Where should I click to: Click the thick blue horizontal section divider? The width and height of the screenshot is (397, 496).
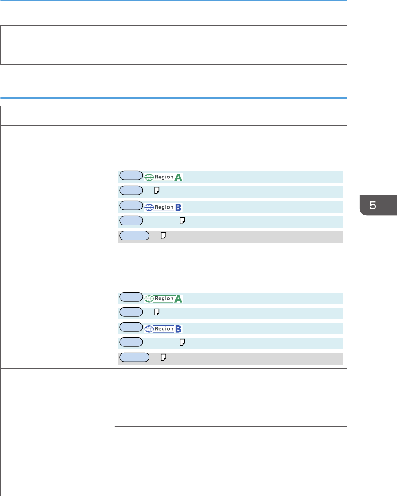(174, 98)
